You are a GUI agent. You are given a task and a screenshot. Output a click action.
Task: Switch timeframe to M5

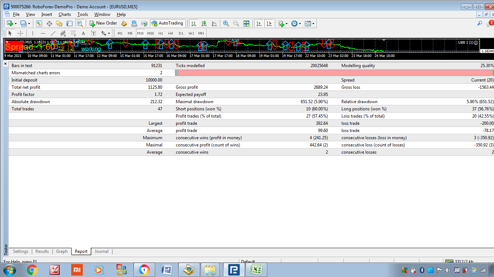130,34
